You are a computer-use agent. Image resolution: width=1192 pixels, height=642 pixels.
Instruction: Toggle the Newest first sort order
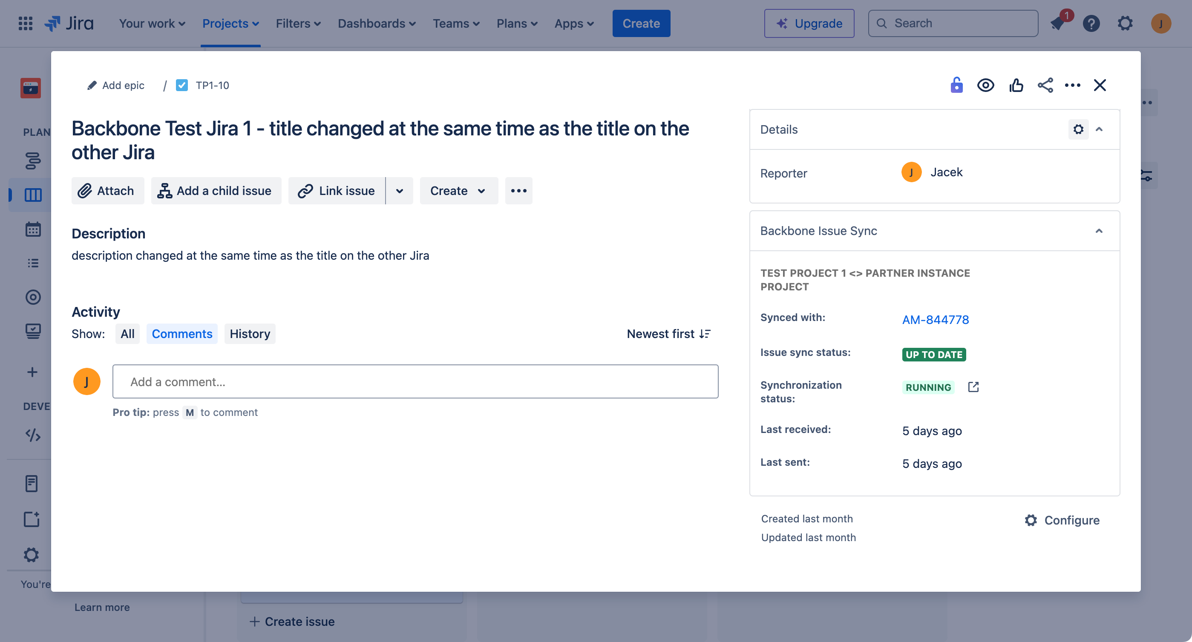pyautogui.click(x=669, y=334)
